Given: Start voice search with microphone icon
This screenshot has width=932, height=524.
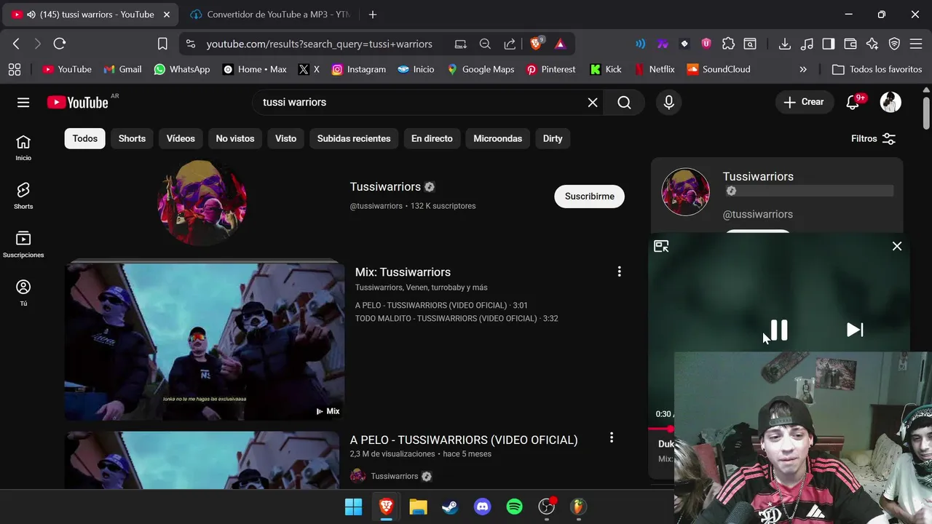Looking at the screenshot, I should click(668, 103).
